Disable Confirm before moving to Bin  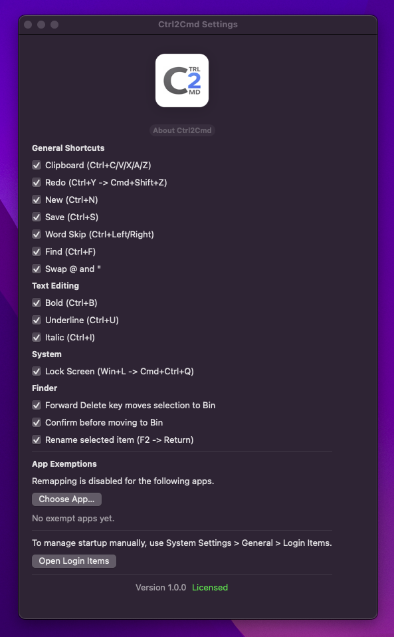click(x=37, y=422)
